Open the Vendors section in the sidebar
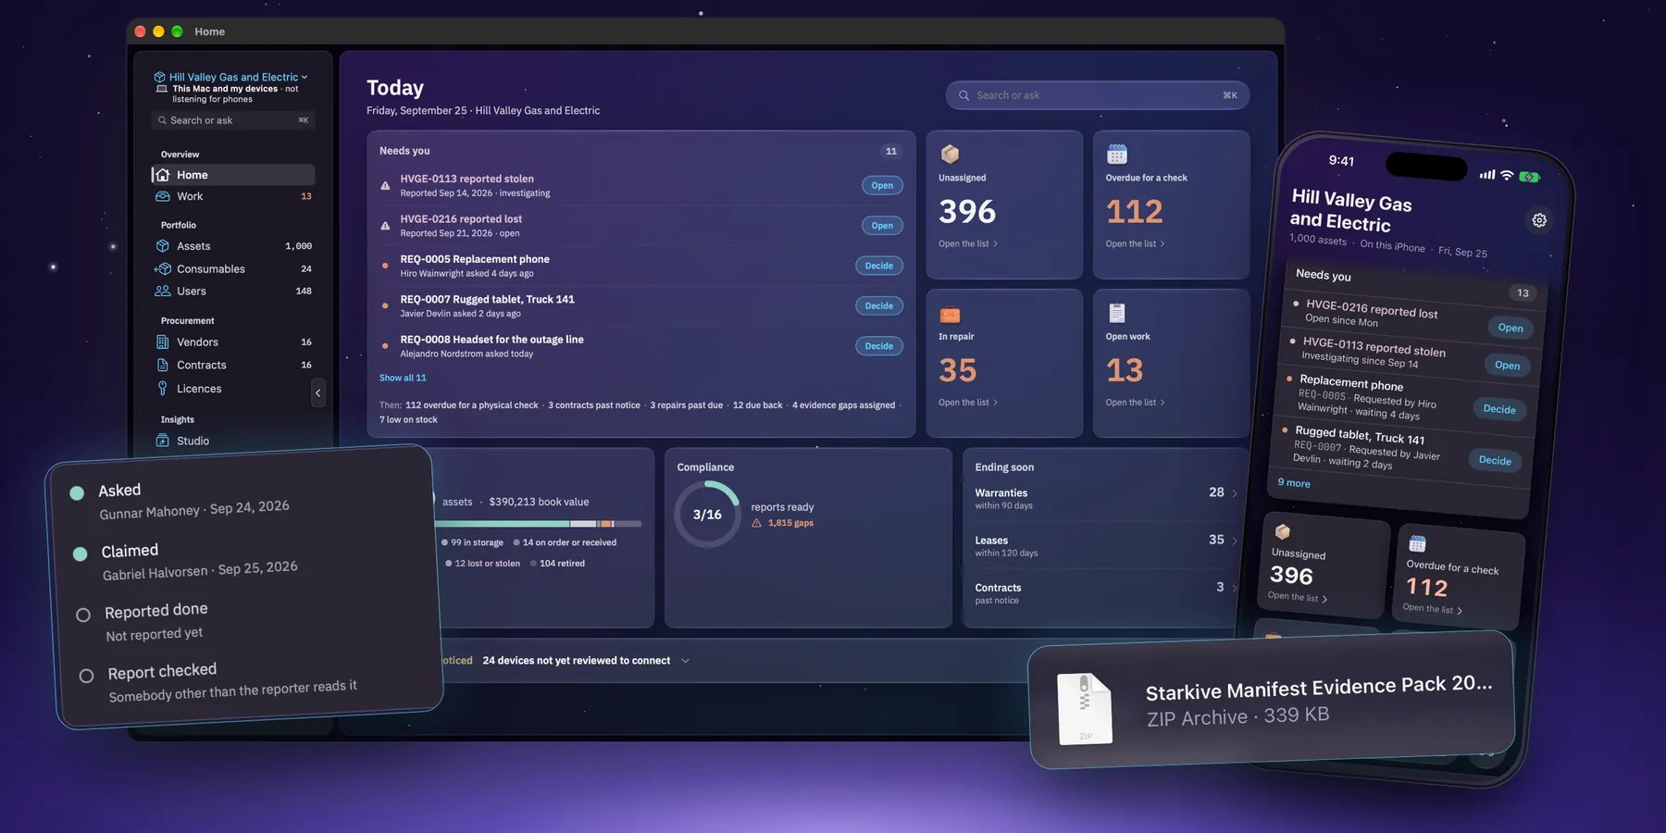This screenshot has width=1666, height=833. [233, 342]
